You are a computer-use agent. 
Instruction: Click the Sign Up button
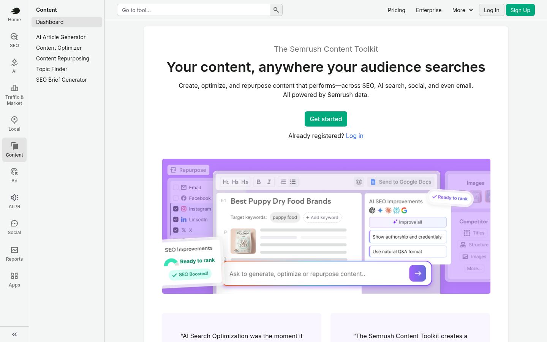520,10
